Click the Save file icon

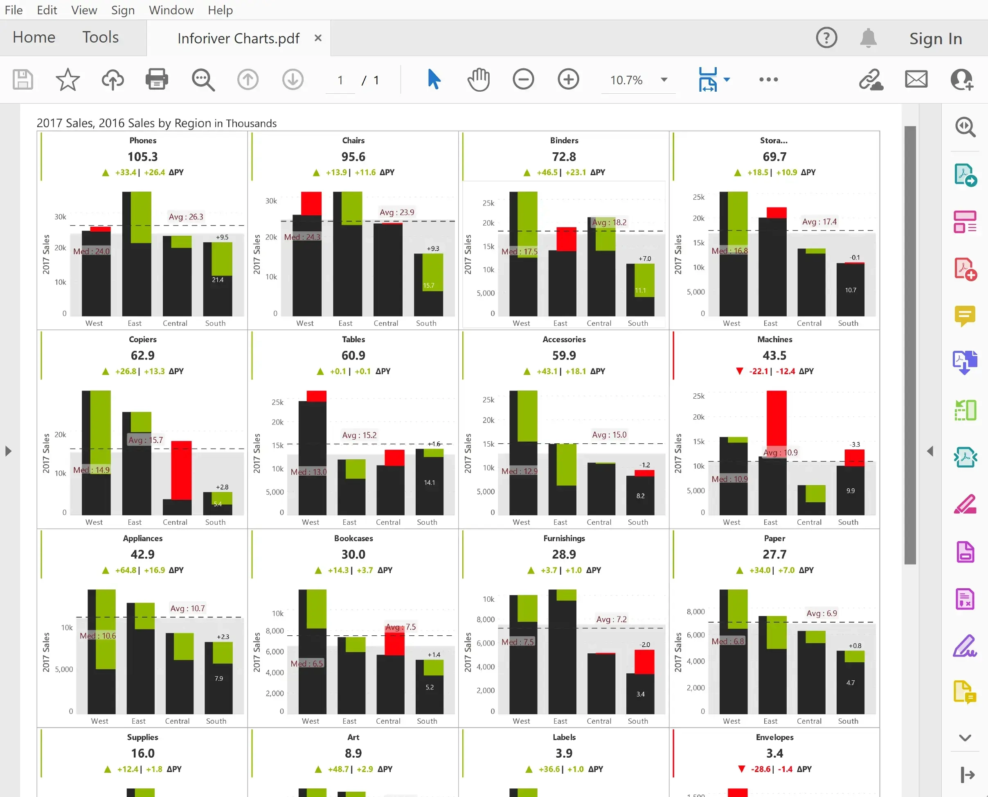23,80
